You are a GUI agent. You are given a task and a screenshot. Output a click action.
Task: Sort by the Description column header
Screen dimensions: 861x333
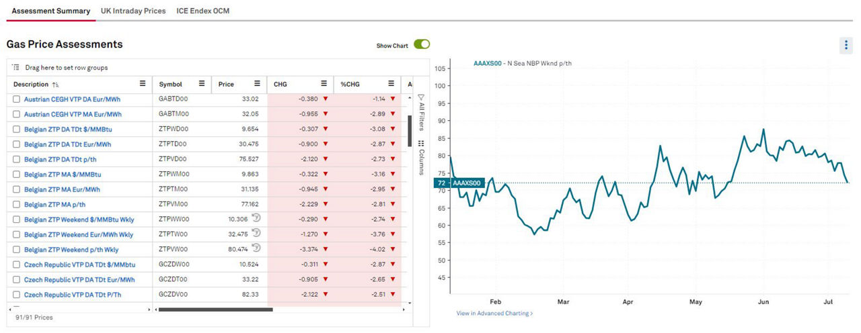(x=31, y=85)
